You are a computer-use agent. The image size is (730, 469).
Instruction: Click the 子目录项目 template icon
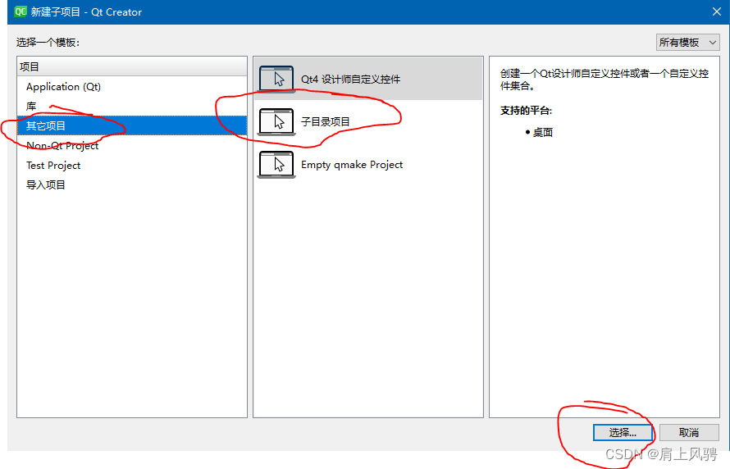tap(276, 122)
